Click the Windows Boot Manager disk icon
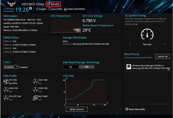Screen dimensions: 173x118 [129, 67]
